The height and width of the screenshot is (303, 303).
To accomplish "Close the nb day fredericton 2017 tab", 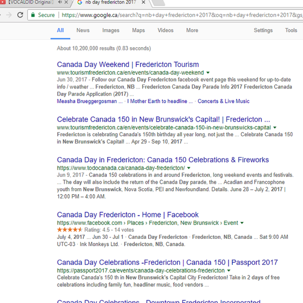I will coord(143,3).
